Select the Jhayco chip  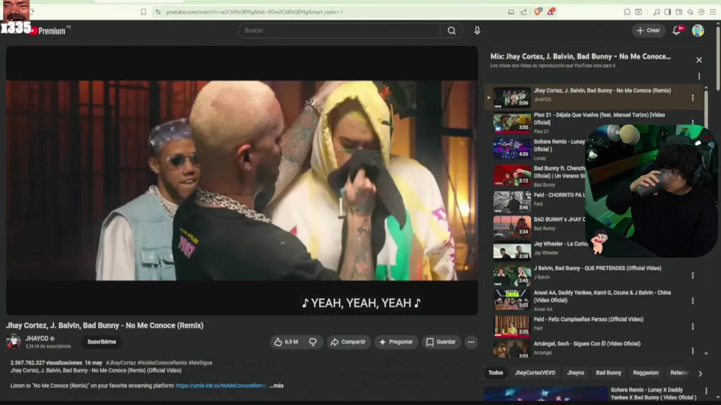(576, 373)
